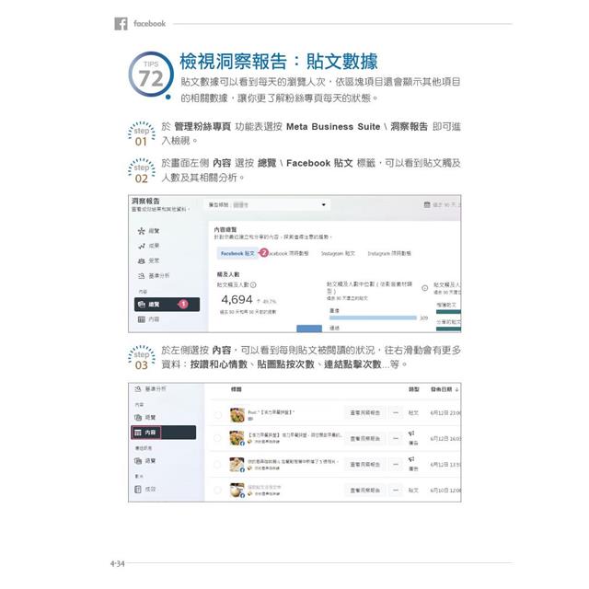The image size is (589, 589).
Task: Open thumbnail of 6月10日 12:0 post
Action: tap(237, 491)
